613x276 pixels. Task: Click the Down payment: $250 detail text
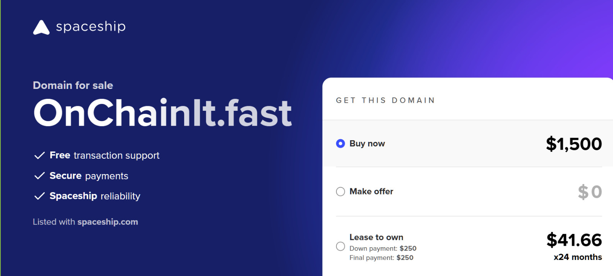pyautogui.click(x=383, y=248)
